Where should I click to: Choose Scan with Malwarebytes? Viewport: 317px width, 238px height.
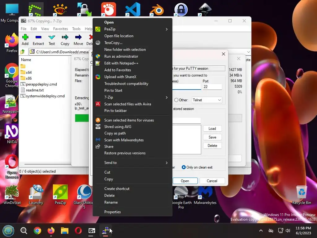(132, 140)
